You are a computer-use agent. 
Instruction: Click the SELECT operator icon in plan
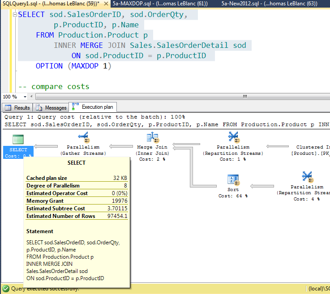(x=18, y=139)
